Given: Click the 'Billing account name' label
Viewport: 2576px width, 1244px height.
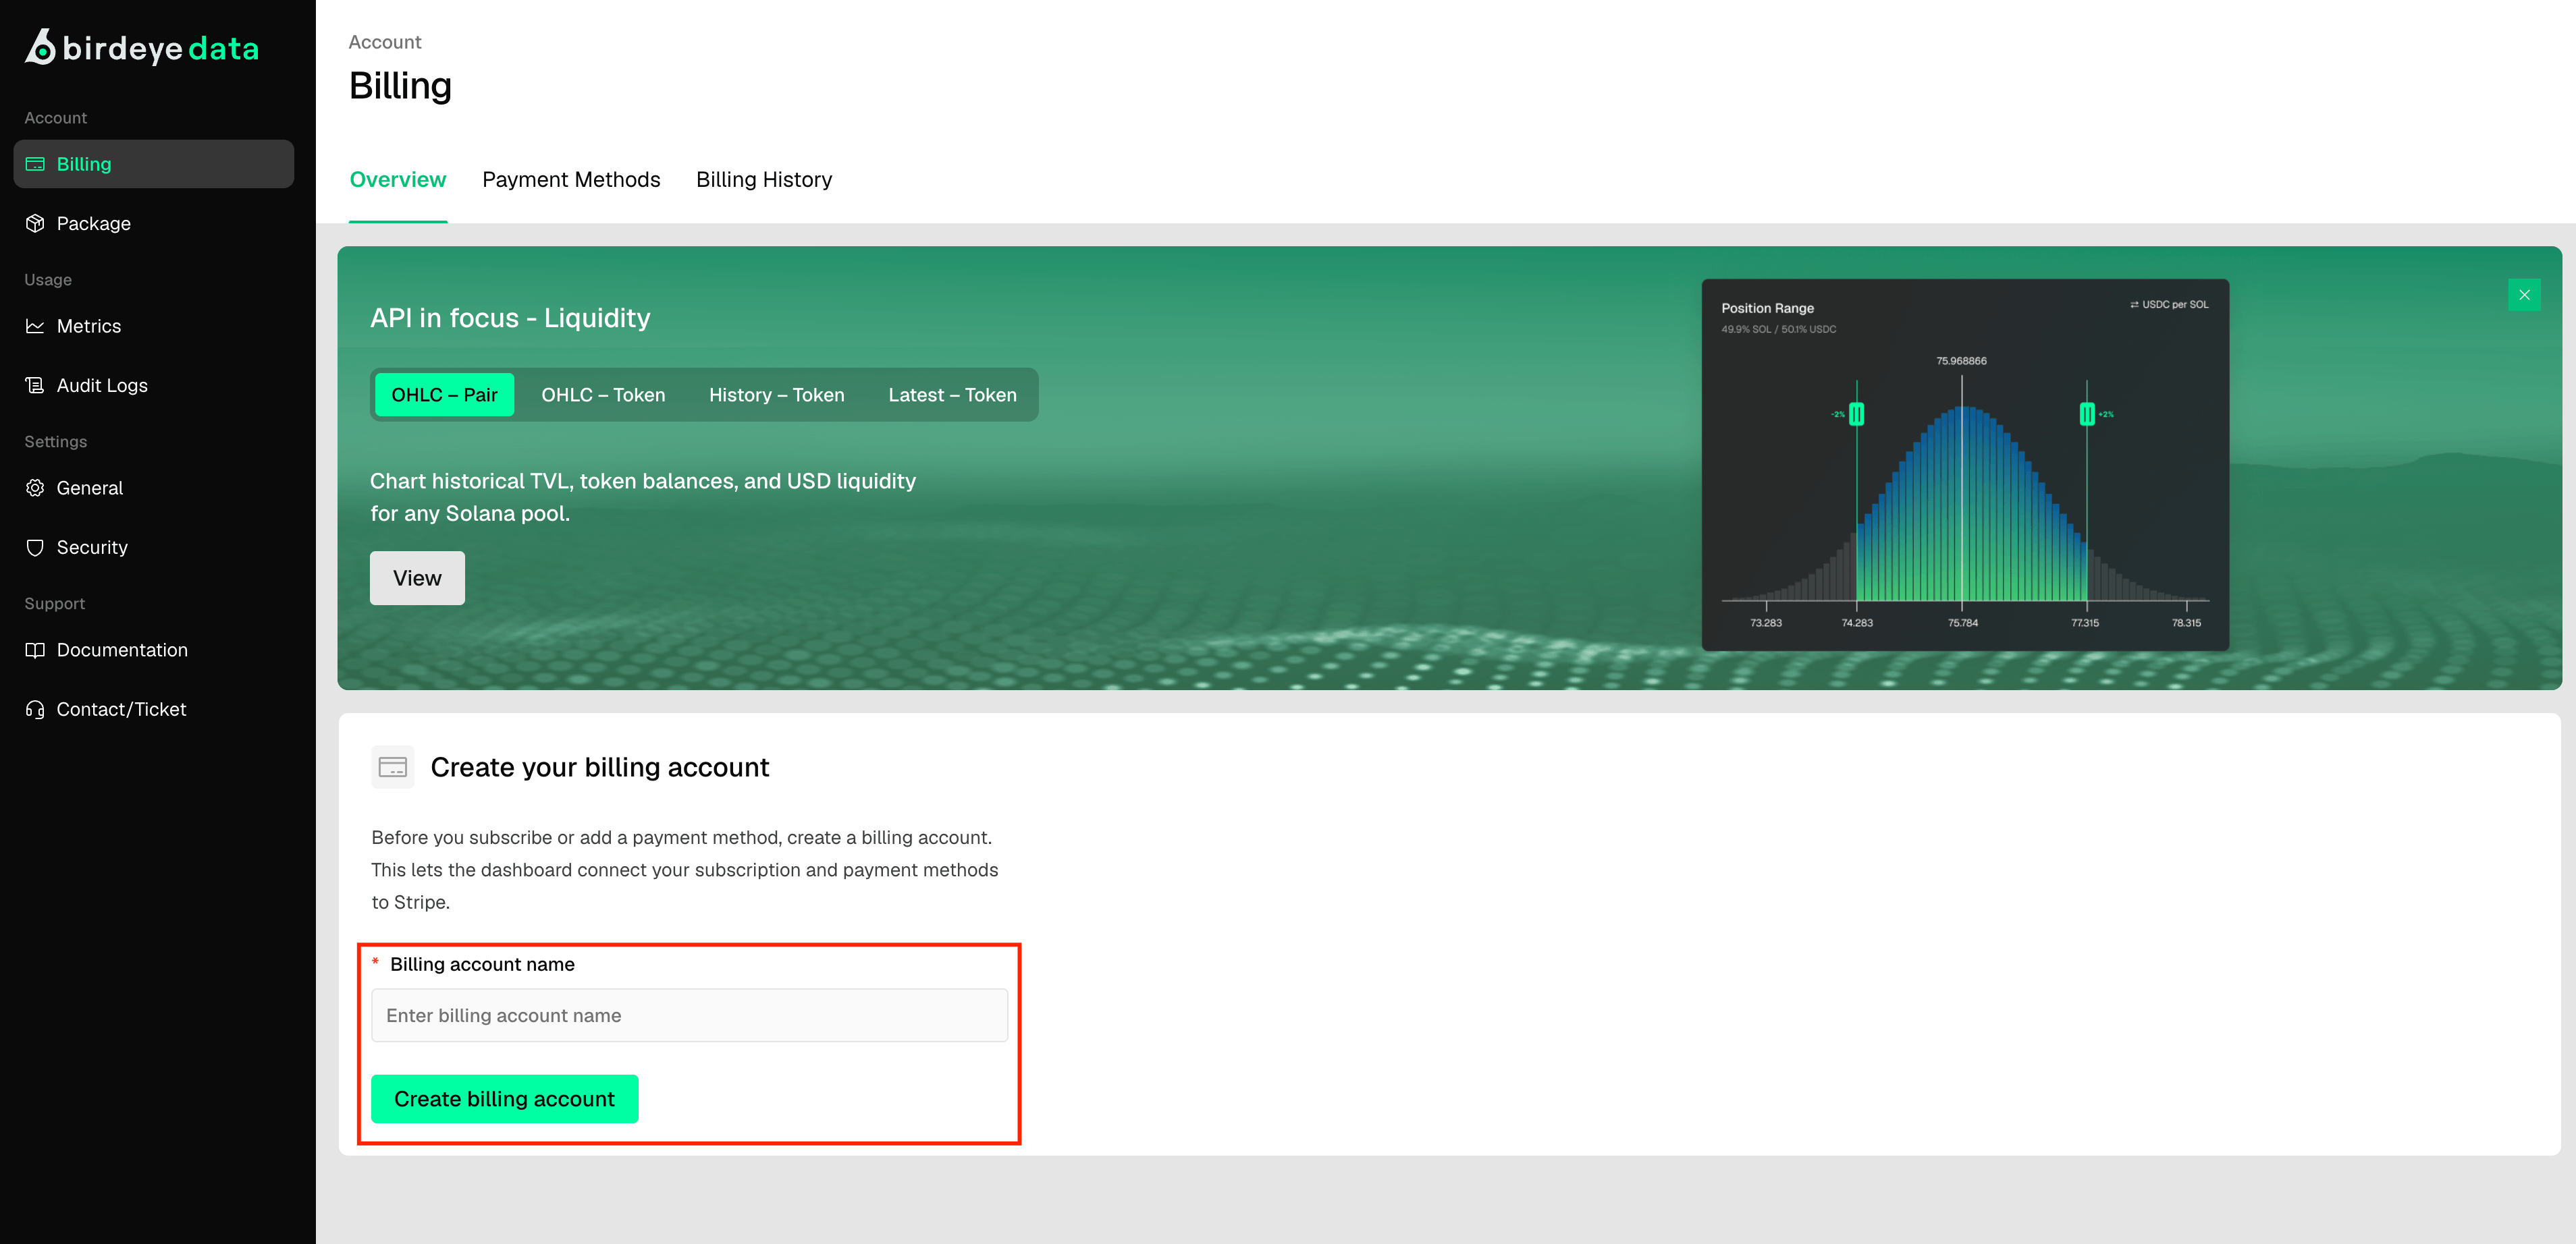Looking at the screenshot, I should [x=482, y=964].
